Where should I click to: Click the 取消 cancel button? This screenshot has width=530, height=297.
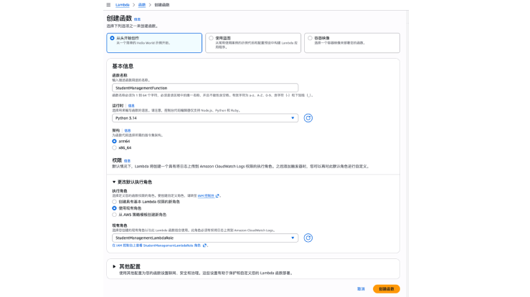tap(361, 288)
